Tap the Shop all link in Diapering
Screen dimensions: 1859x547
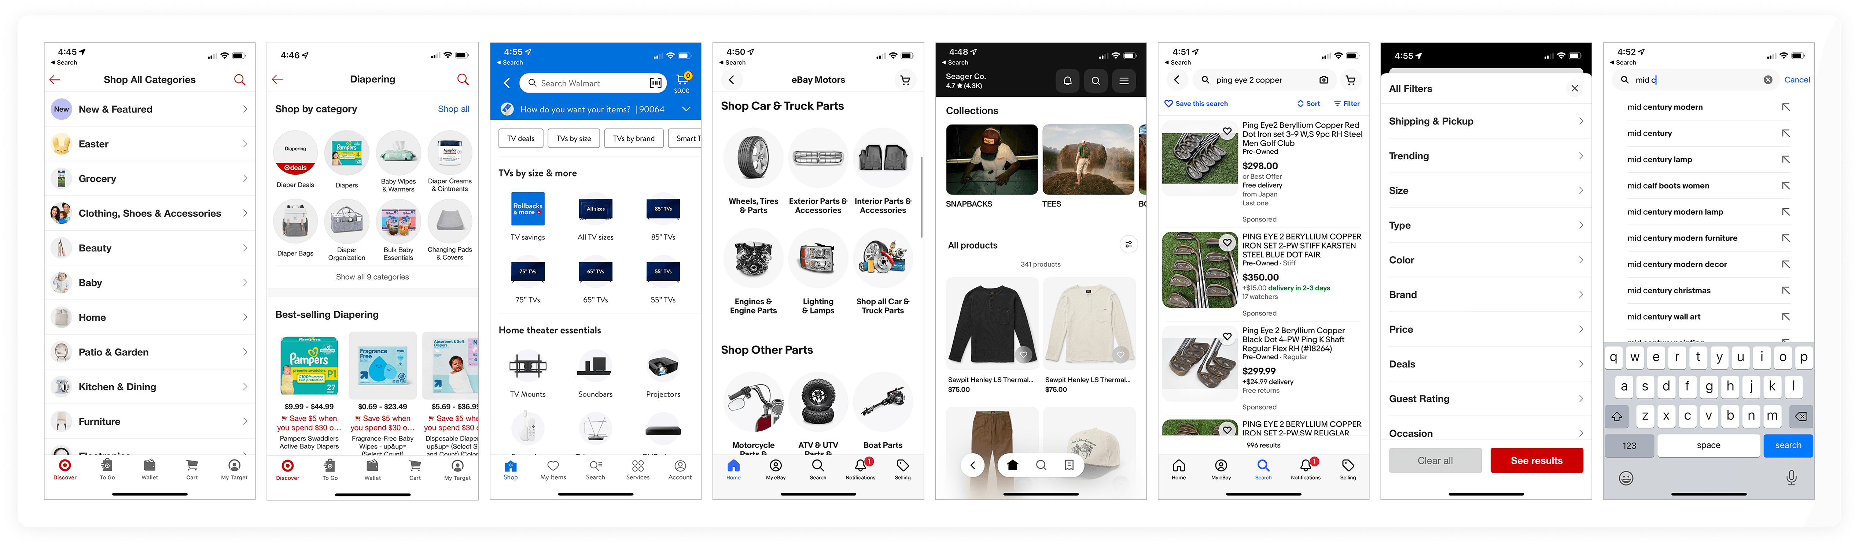tap(453, 109)
